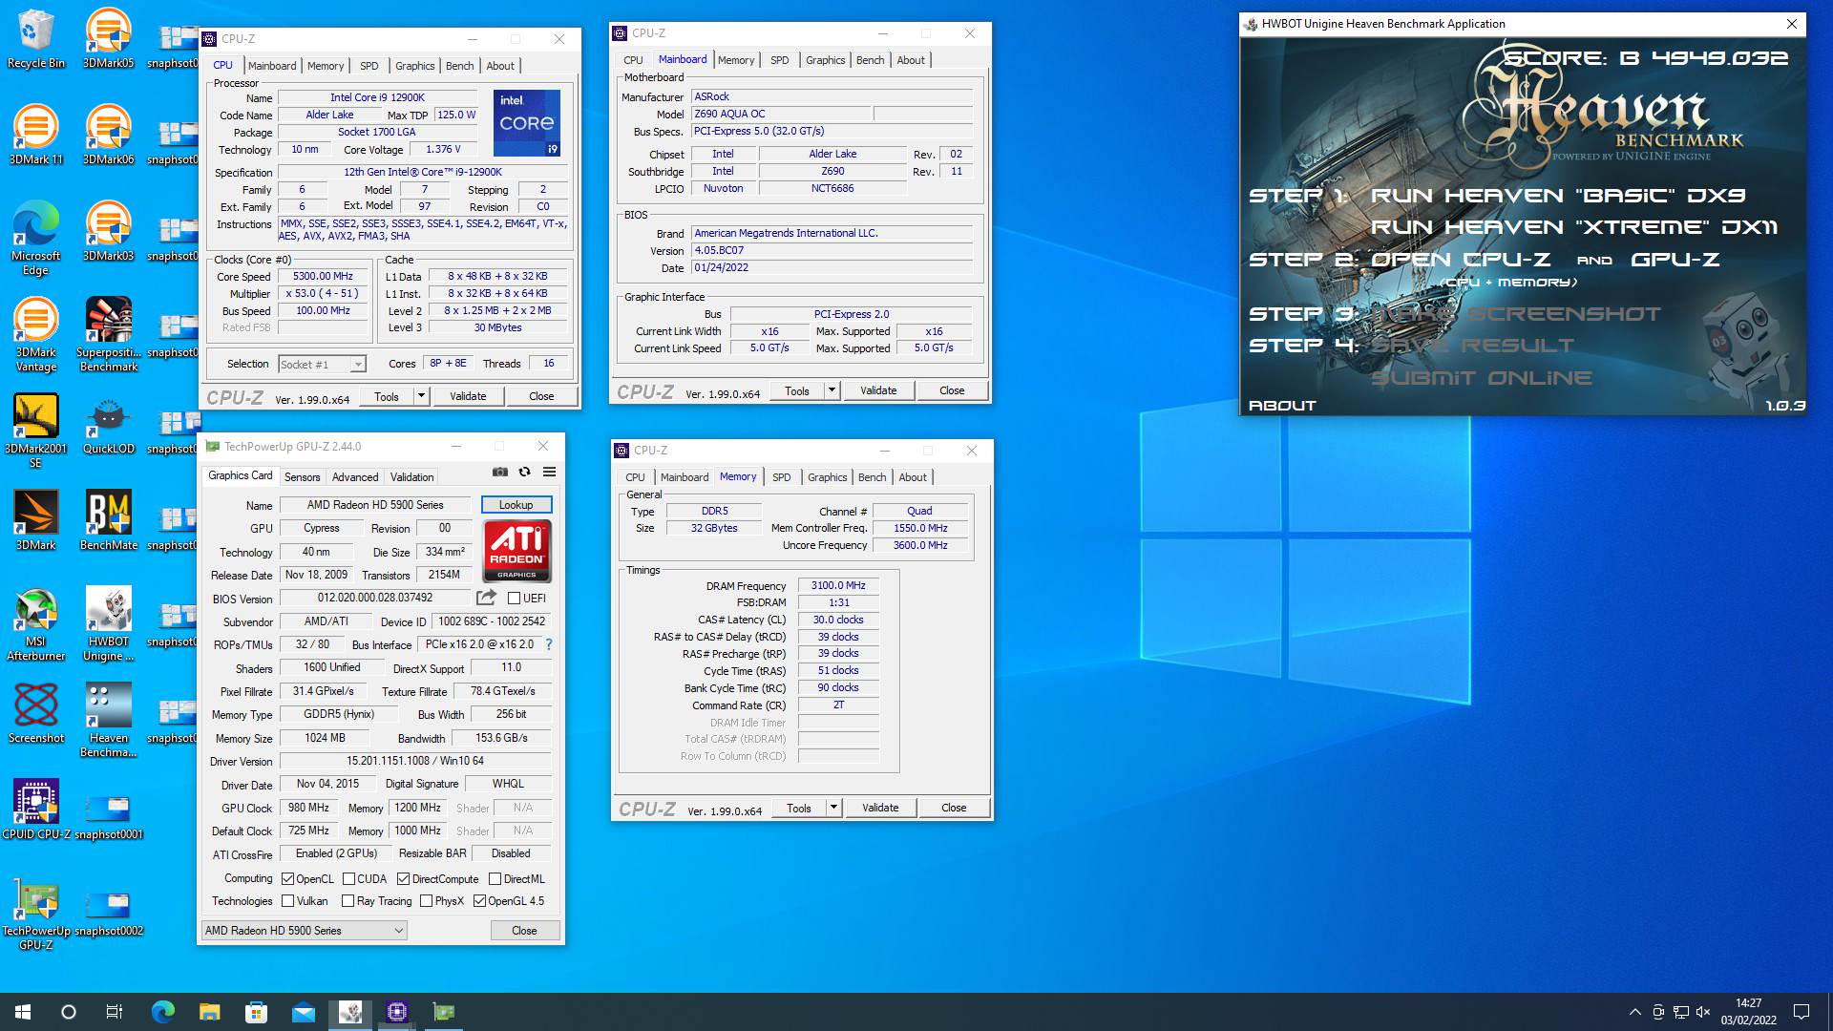
Task: Toggle DirectML checkbox in GPU-Z
Action: 495,879
